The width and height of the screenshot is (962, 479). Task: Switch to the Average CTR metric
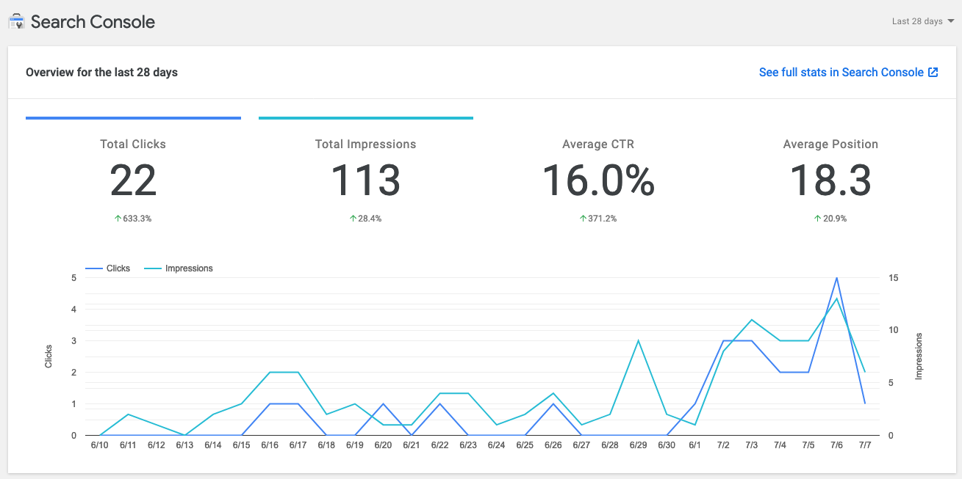598,171
